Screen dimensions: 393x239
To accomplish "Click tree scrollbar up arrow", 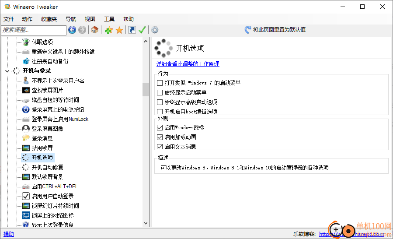I will click(x=146, y=42).
